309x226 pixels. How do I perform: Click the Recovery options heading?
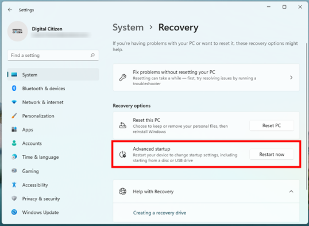[132, 106]
